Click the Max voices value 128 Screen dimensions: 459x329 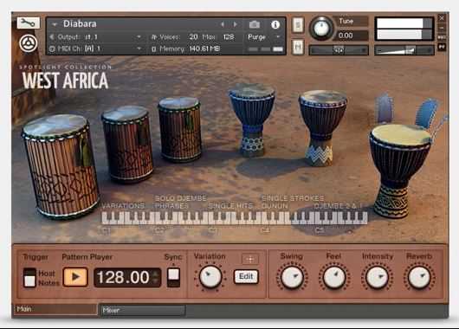(229, 37)
